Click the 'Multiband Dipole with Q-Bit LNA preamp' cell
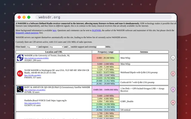Screen dimensions: 191x119 click(144, 73)
